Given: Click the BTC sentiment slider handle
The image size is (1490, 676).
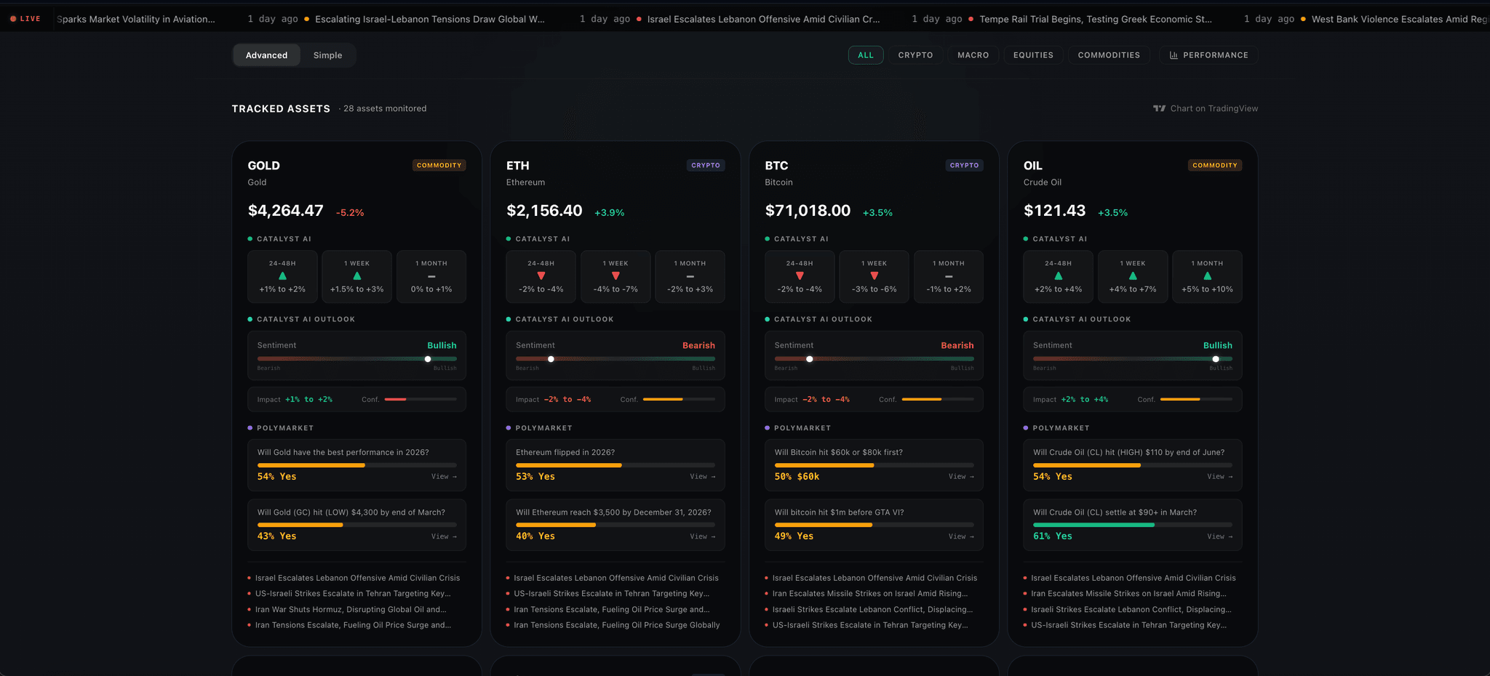Looking at the screenshot, I should (x=810, y=359).
